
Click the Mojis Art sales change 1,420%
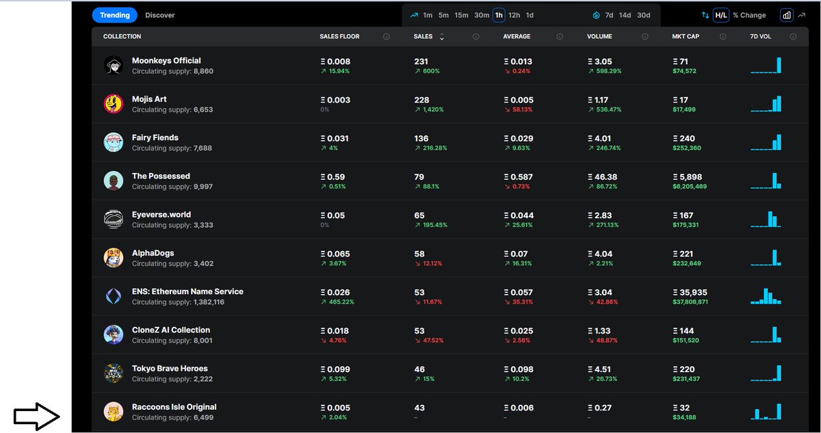pyautogui.click(x=430, y=109)
